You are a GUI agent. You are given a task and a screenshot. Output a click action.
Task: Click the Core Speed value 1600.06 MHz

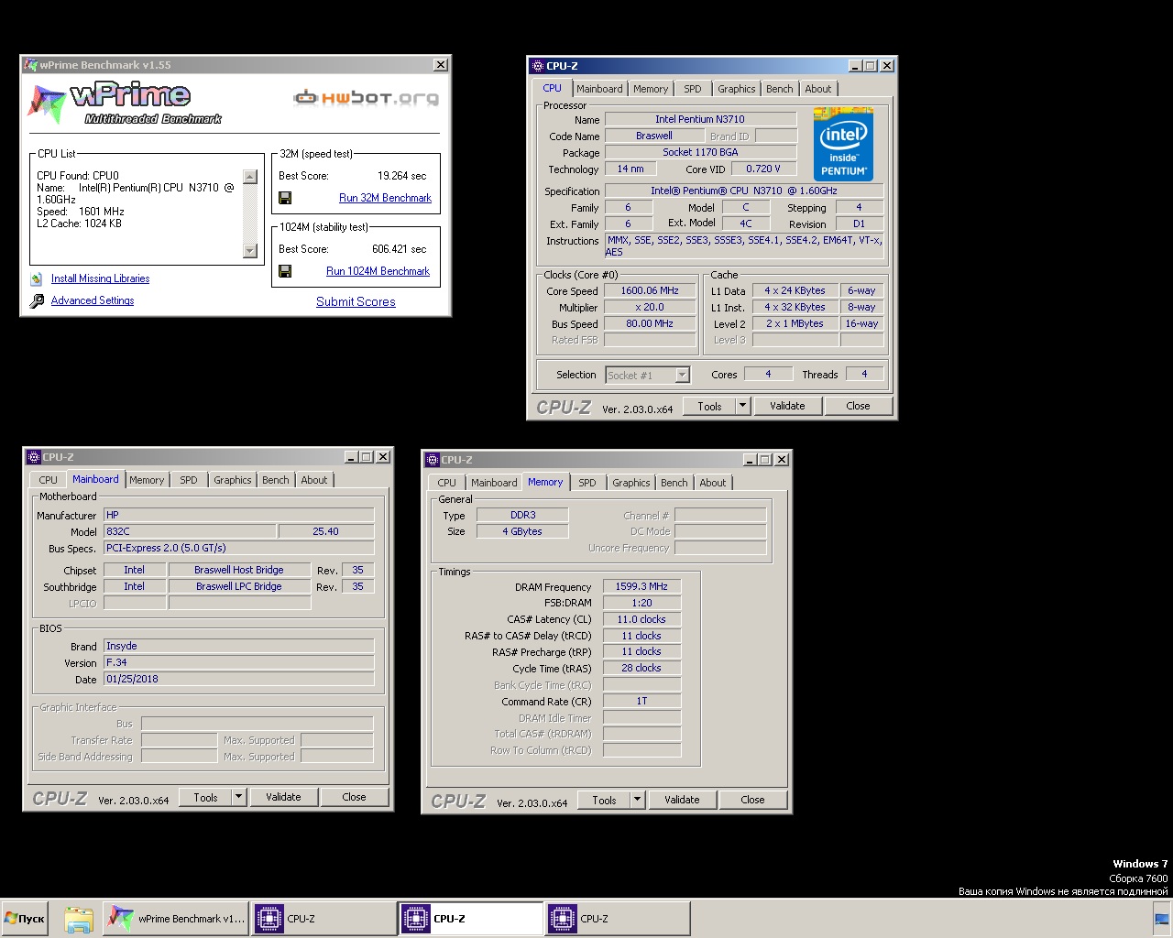[650, 290]
